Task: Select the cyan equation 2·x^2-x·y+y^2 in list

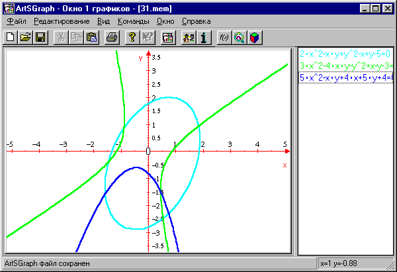Action: point(345,54)
